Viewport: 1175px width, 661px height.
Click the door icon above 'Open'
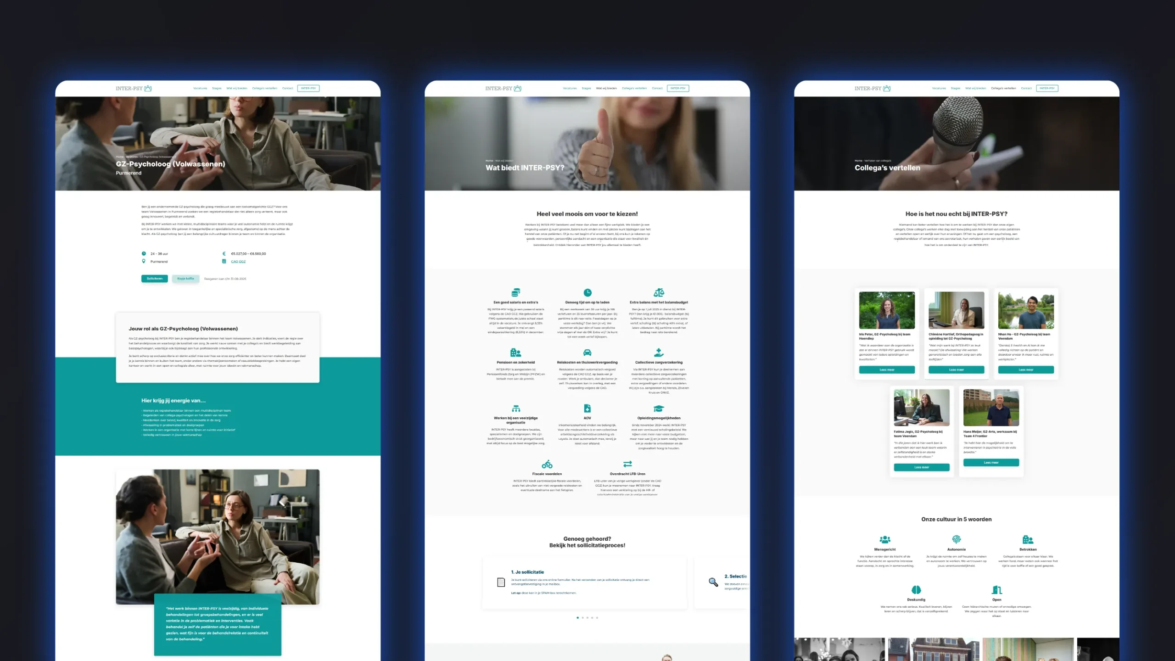coord(996,590)
